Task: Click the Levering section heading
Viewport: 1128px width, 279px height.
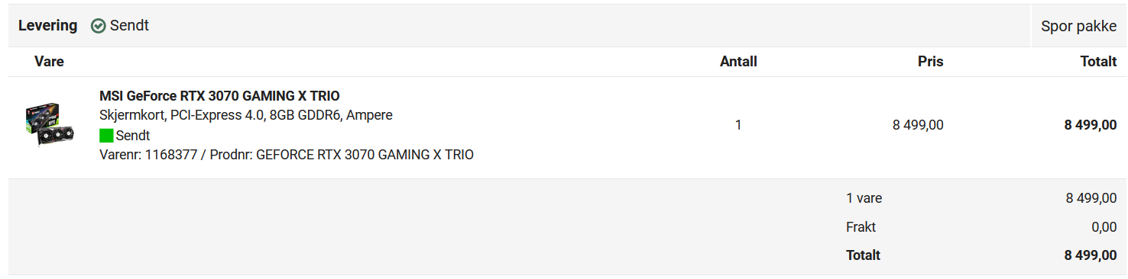Action: (47, 26)
